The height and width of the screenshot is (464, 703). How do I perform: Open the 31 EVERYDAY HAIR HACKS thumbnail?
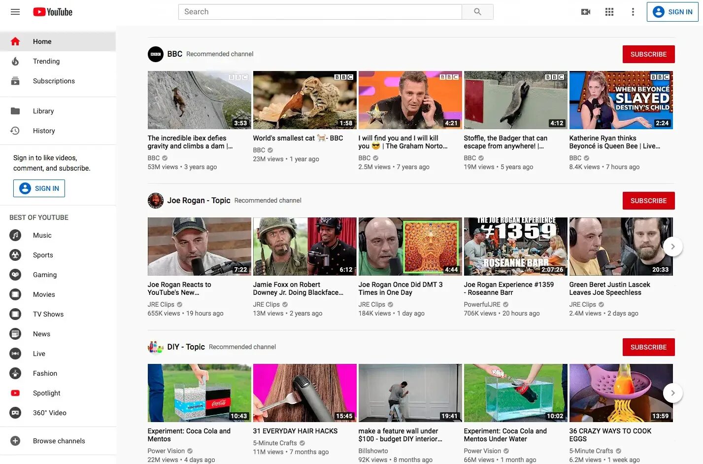(304, 393)
